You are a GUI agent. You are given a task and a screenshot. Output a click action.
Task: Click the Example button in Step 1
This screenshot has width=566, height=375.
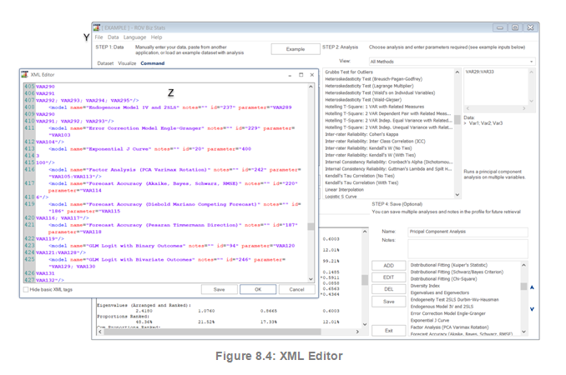(x=296, y=49)
